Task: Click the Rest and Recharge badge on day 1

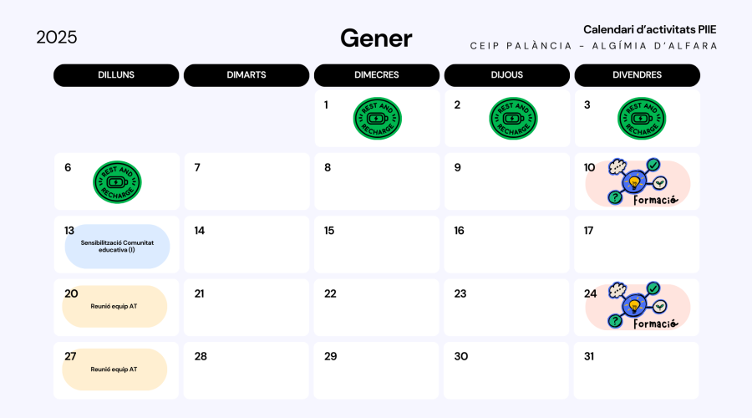Action: pos(378,119)
